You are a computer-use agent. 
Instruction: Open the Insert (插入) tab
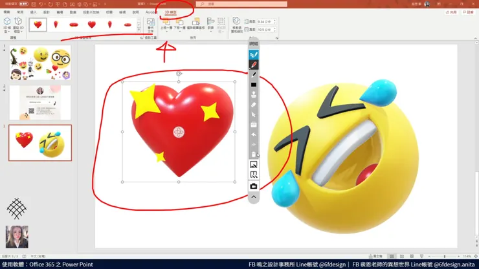tap(33, 12)
